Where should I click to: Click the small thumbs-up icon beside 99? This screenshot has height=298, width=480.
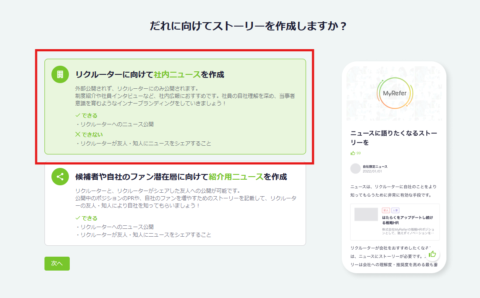tap(353, 153)
